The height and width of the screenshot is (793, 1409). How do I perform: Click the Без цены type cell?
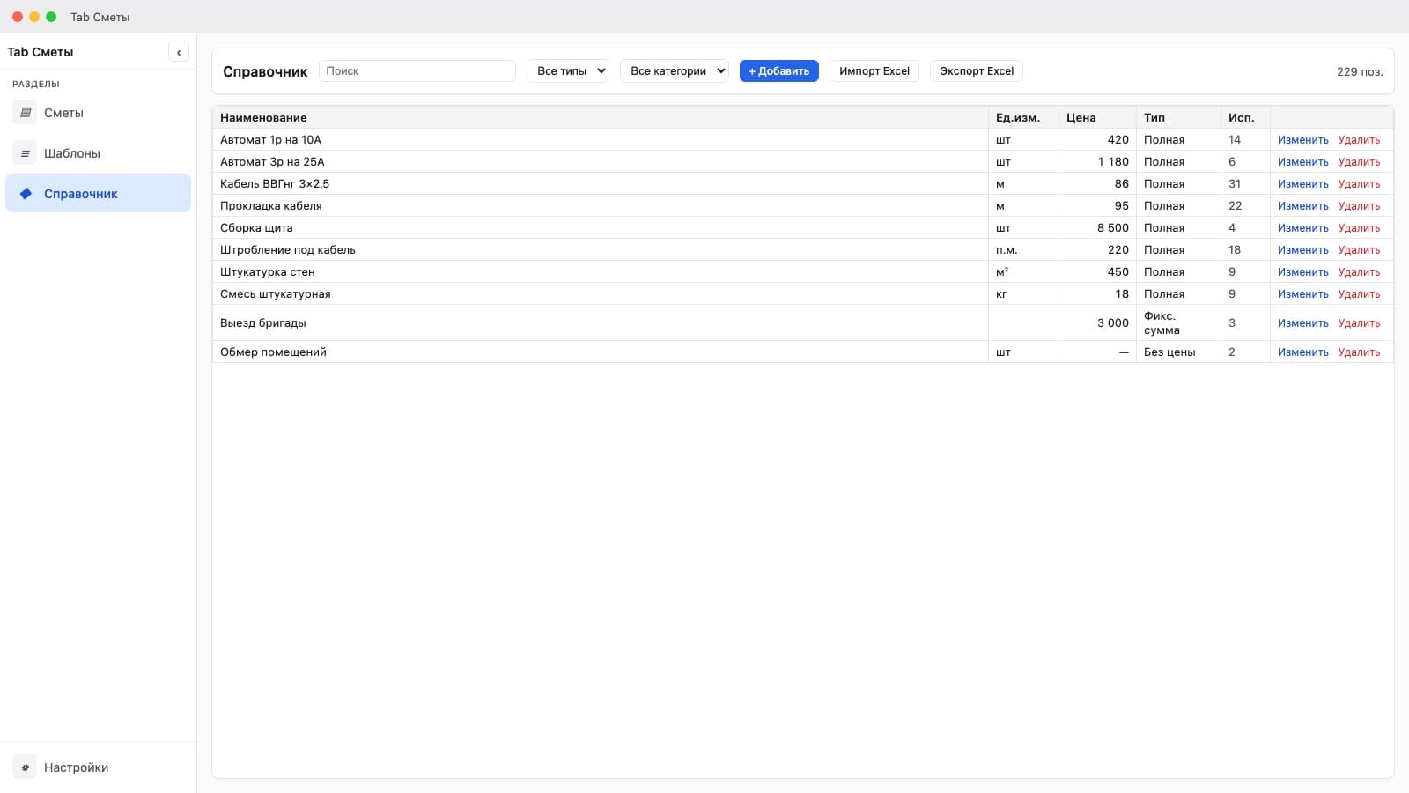pyautogui.click(x=1178, y=352)
